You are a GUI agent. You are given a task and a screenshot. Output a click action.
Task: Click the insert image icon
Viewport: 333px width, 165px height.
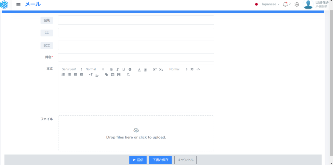coord(113,75)
